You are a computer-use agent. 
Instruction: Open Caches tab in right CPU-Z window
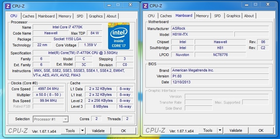pyautogui.click(x=166, y=16)
